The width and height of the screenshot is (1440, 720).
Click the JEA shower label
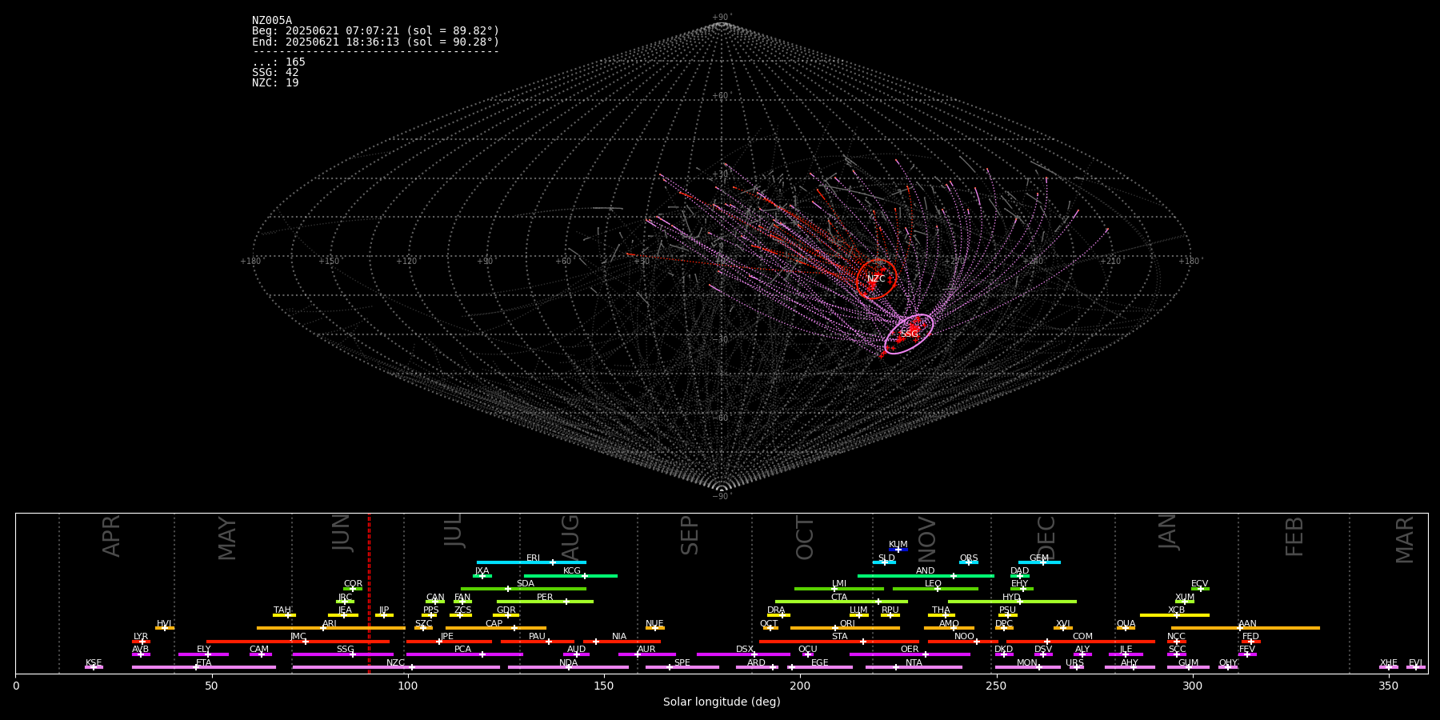coord(345,610)
